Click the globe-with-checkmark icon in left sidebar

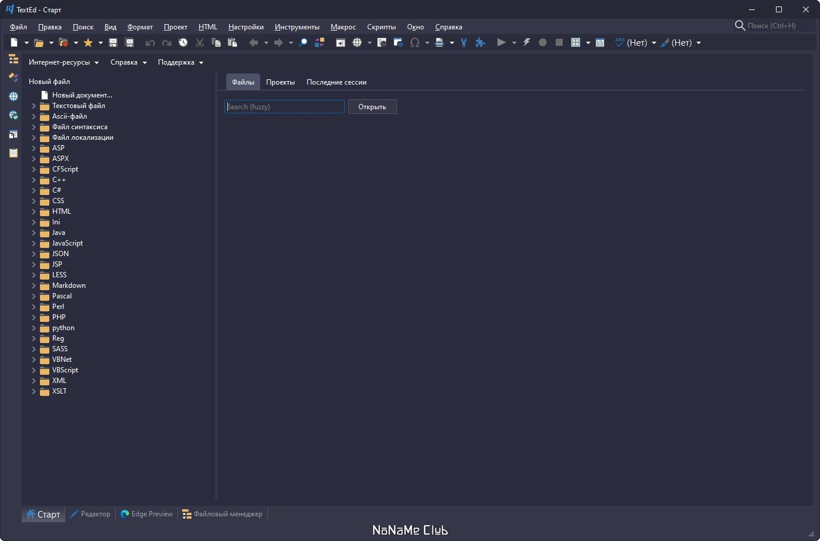point(13,115)
